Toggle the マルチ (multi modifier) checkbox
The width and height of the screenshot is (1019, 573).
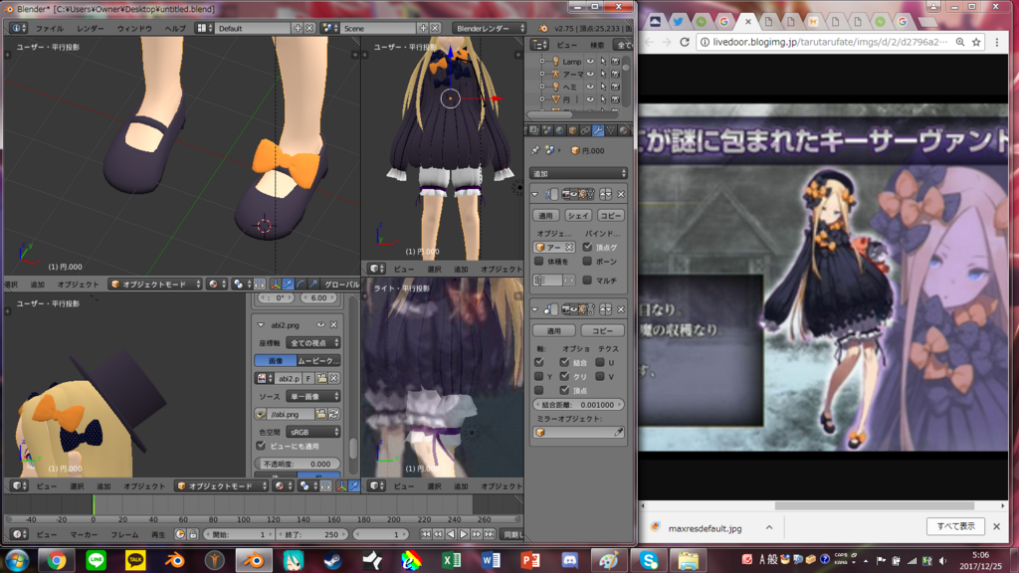click(587, 280)
